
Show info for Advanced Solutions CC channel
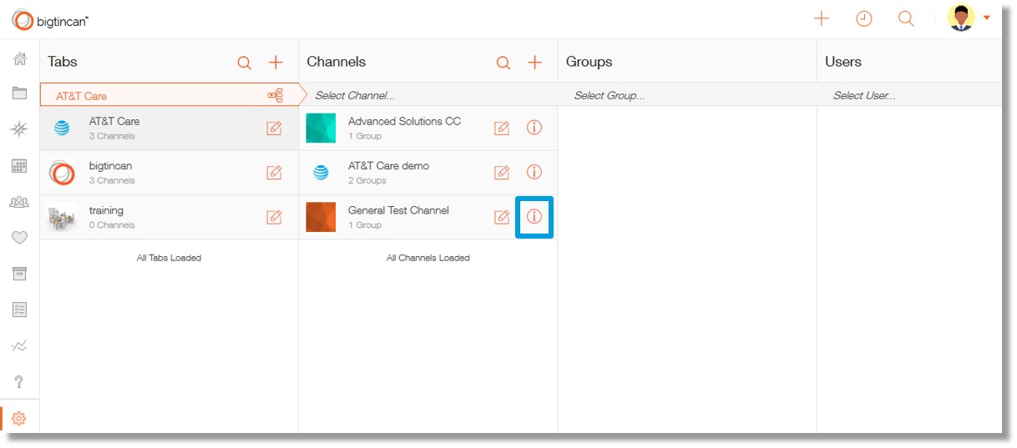pyautogui.click(x=534, y=128)
